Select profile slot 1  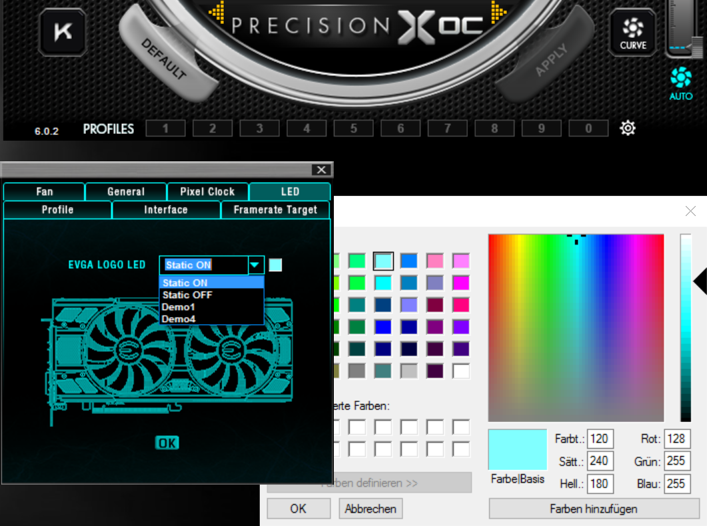[165, 128]
